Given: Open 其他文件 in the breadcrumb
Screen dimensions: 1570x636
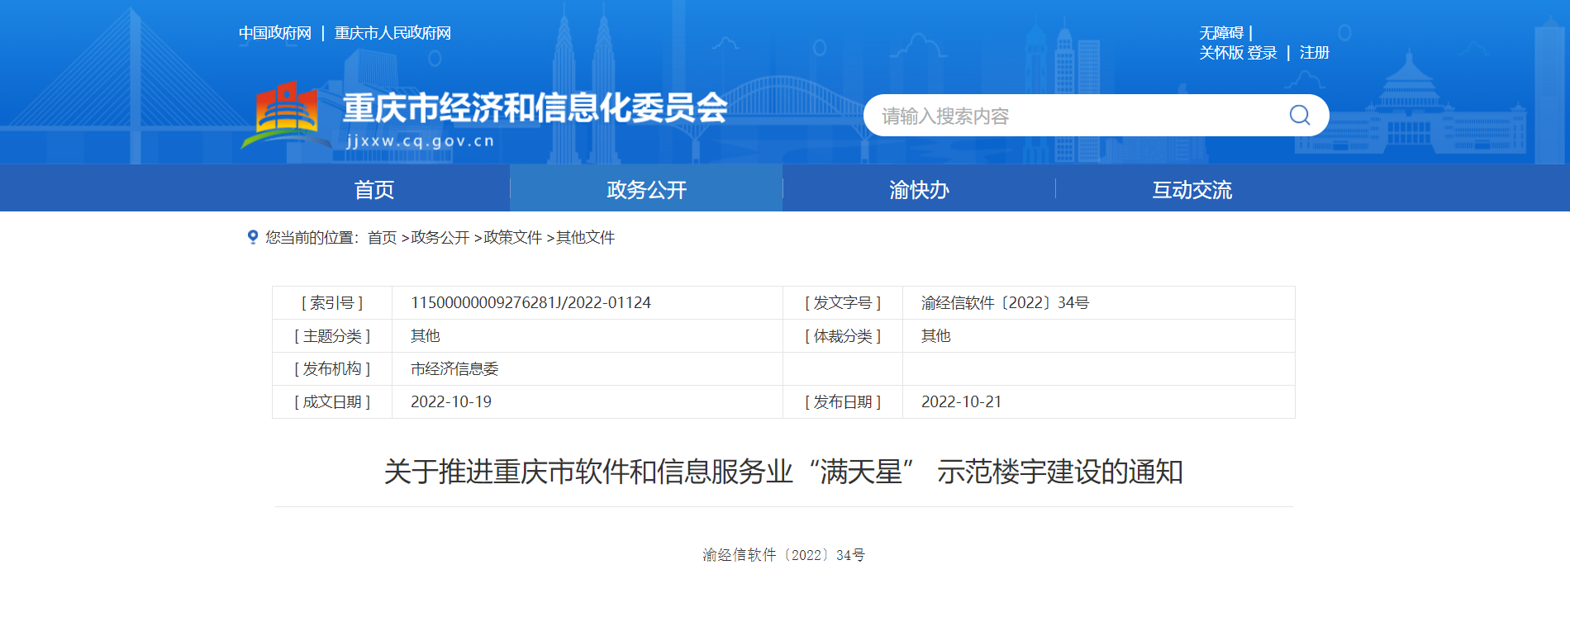Looking at the screenshot, I should [585, 238].
